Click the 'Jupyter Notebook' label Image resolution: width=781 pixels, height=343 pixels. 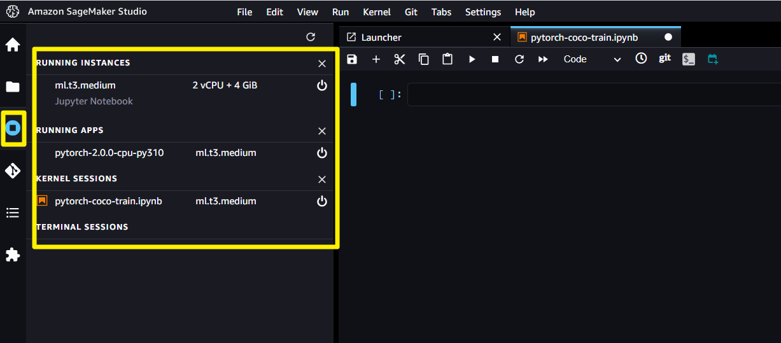94,101
